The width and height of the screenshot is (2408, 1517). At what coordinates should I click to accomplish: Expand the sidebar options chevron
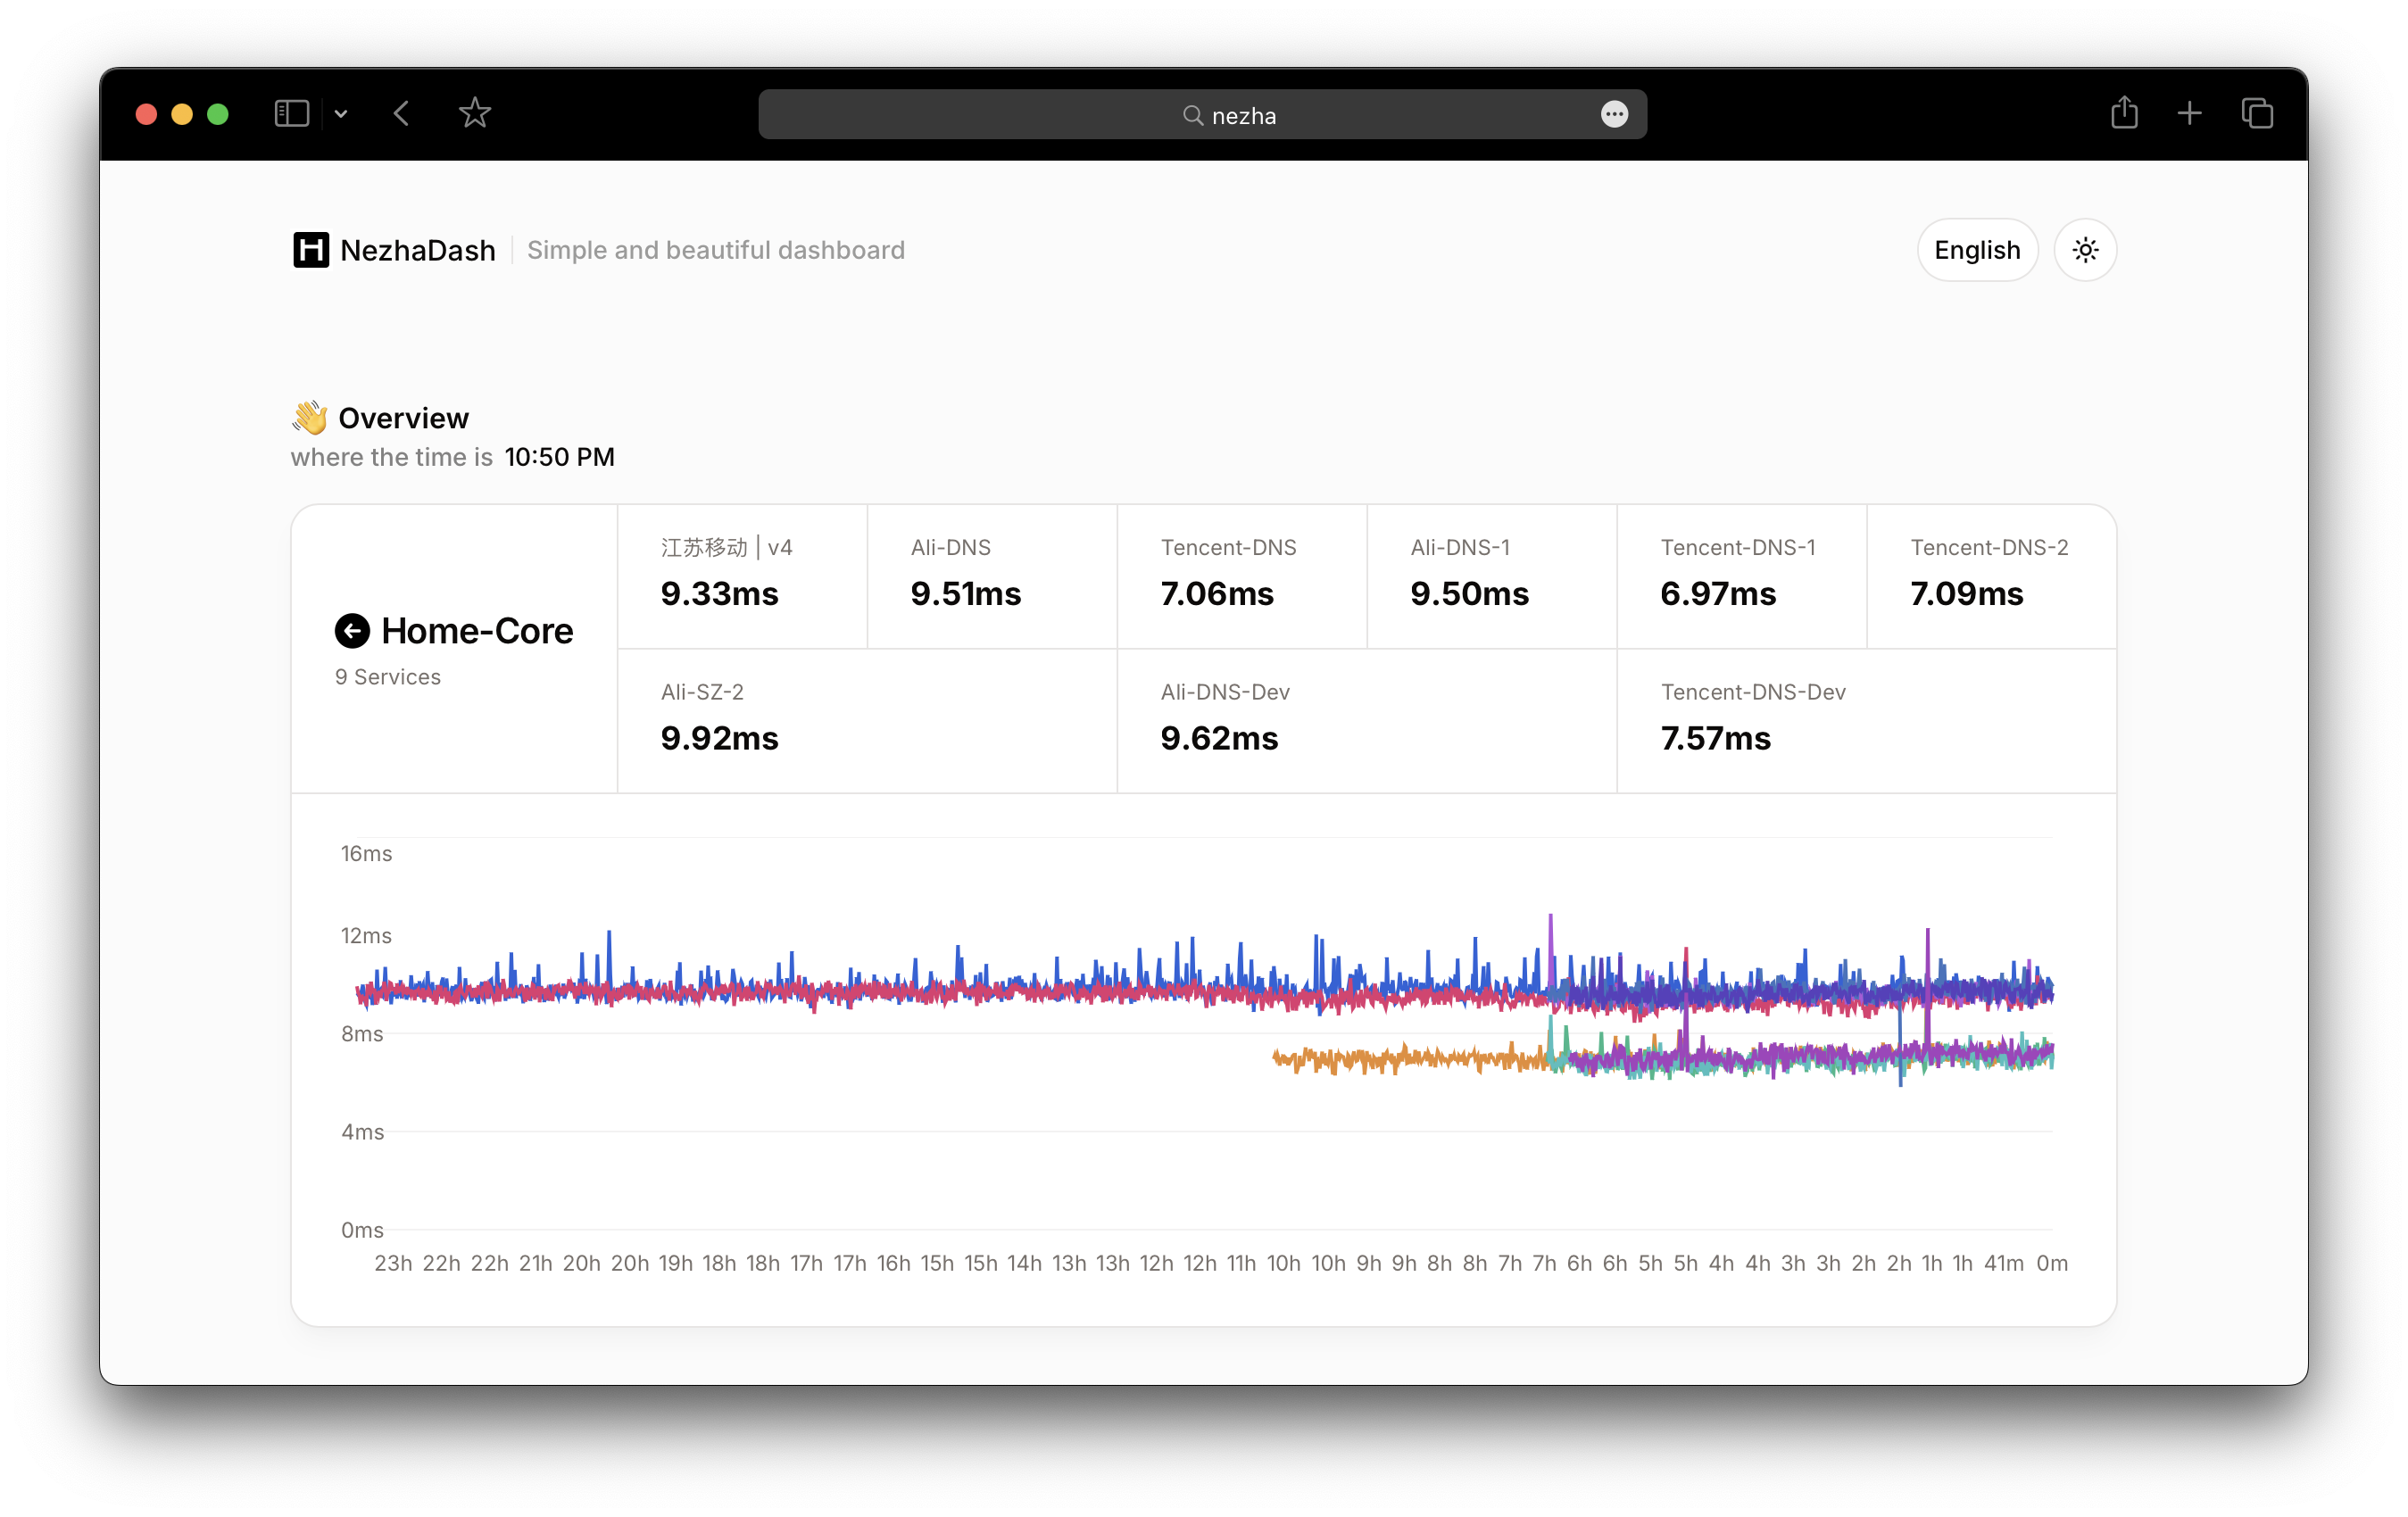(341, 115)
